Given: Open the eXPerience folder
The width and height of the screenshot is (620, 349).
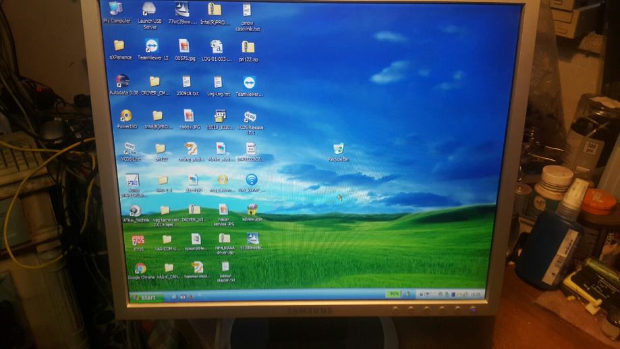Looking at the screenshot, I should coord(120,49).
